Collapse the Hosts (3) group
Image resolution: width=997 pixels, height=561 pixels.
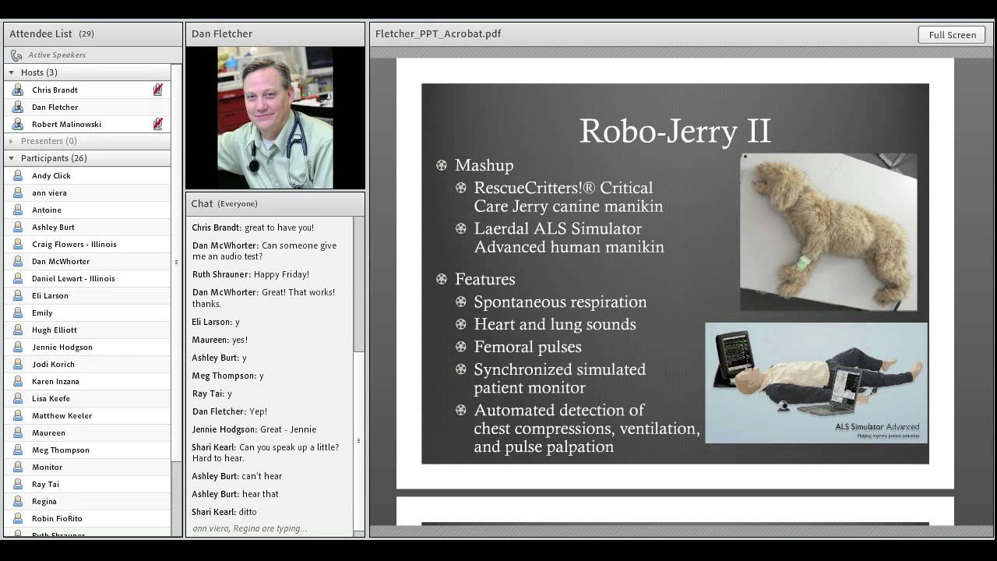point(12,72)
